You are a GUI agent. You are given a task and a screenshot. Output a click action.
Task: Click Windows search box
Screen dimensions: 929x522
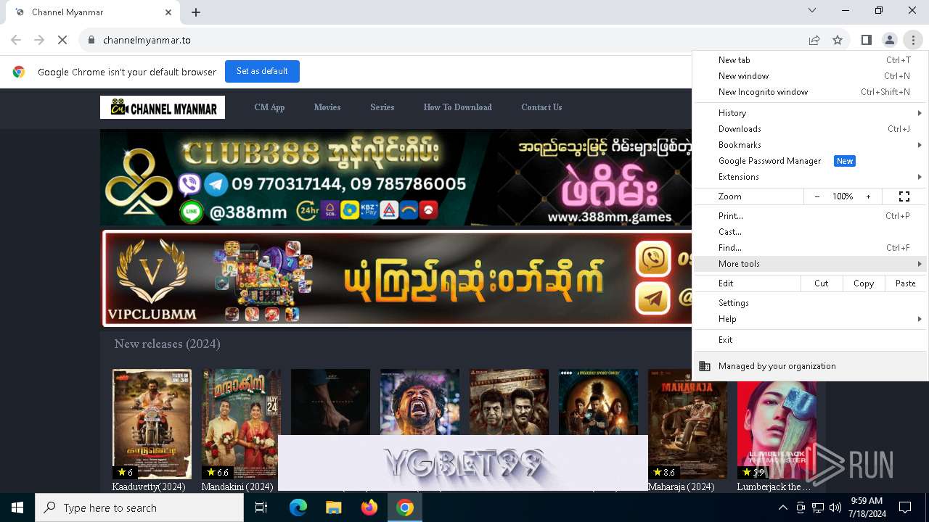tap(139, 507)
